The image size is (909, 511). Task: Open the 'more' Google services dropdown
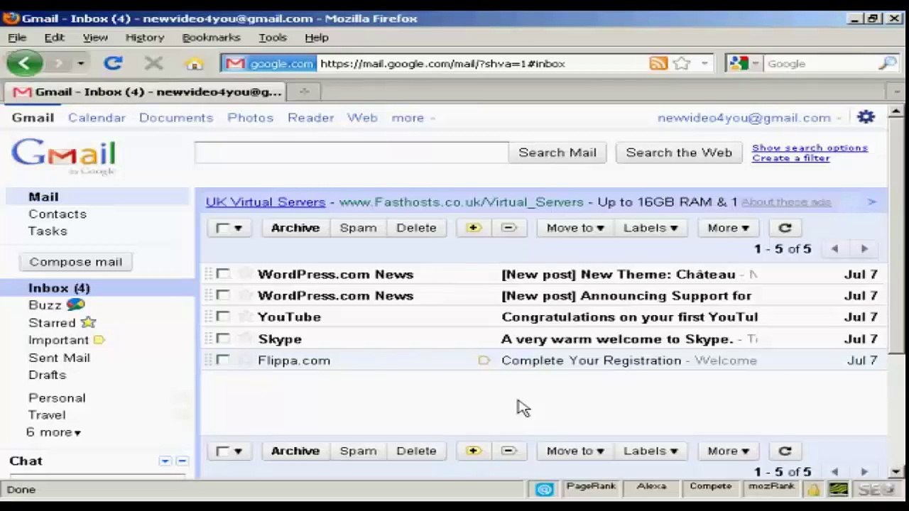pyautogui.click(x=413, y=118)
